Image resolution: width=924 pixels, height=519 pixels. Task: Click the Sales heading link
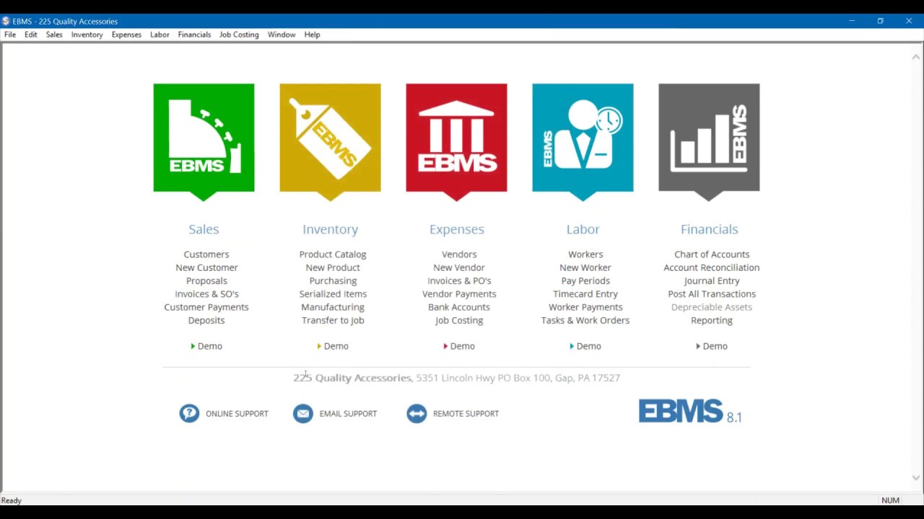pyautogui.click(x=204, y=229)
